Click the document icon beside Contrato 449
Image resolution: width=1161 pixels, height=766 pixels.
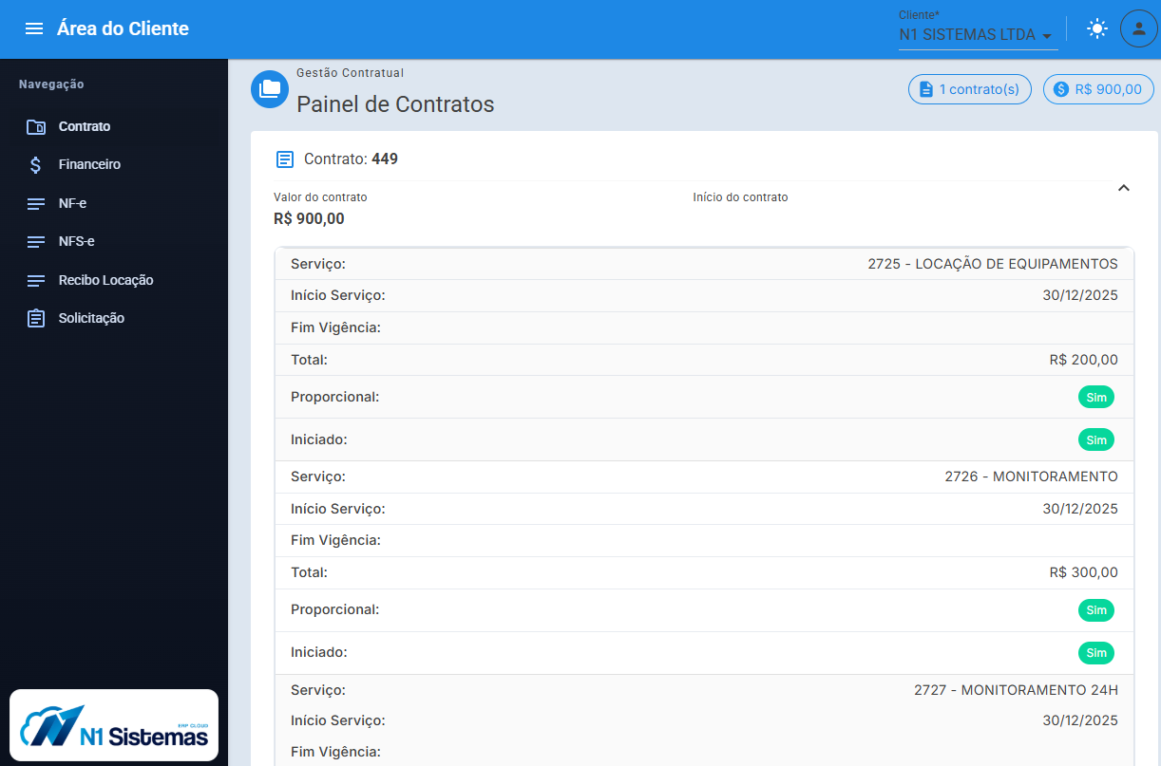point(285,159)
